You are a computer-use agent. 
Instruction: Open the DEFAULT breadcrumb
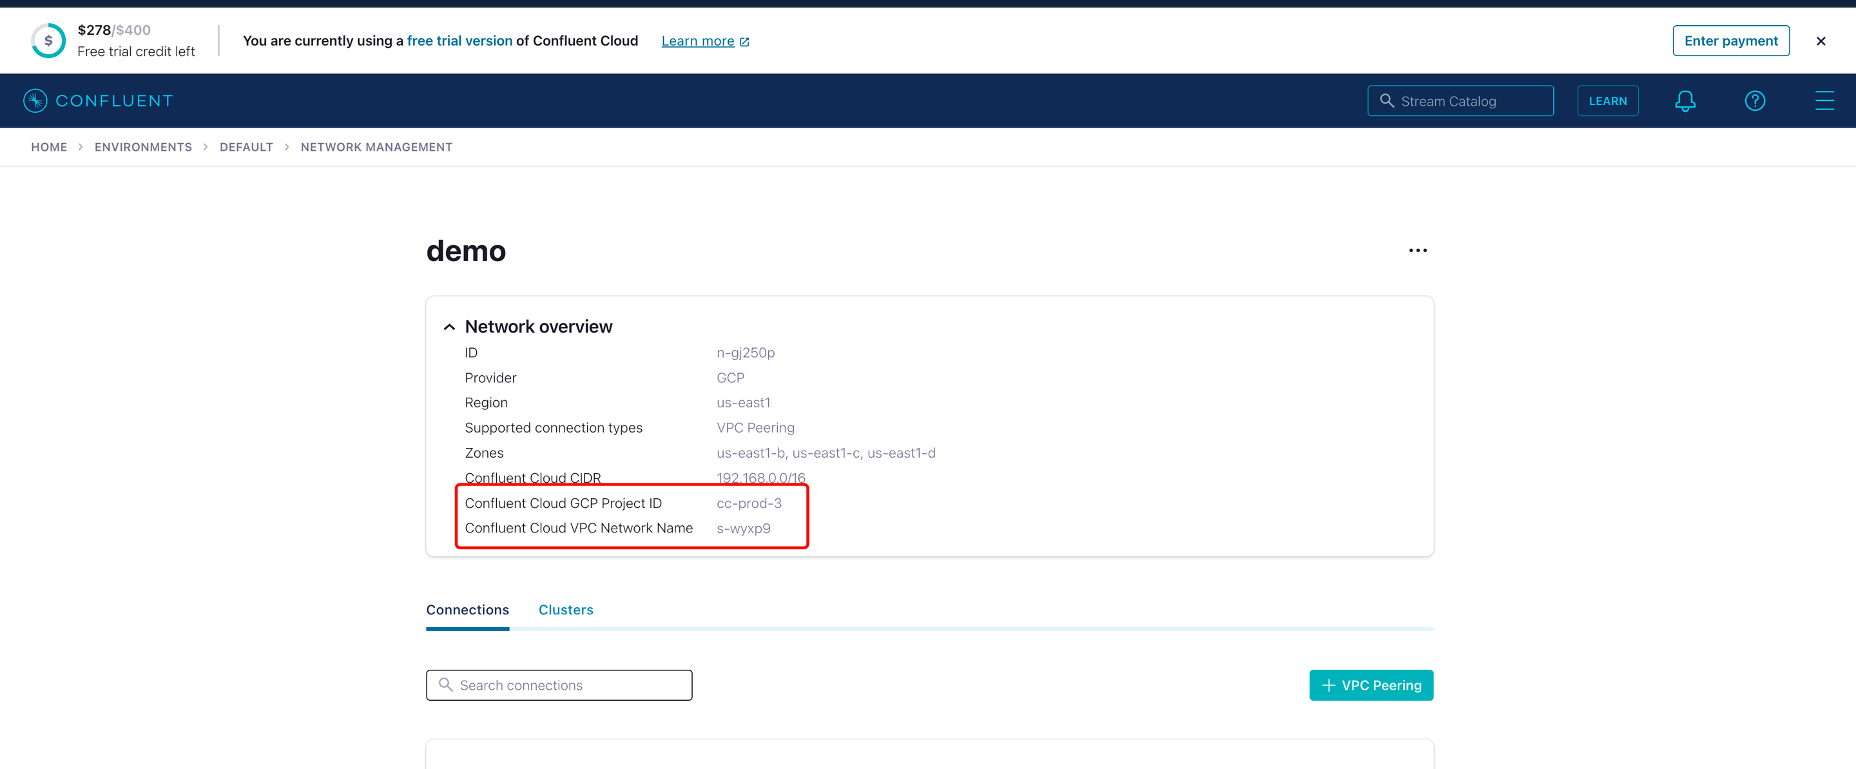(x=246, y=147)
